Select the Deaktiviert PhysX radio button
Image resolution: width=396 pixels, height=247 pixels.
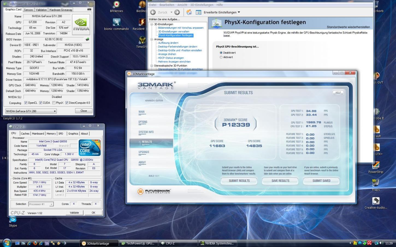pos(221,53)
